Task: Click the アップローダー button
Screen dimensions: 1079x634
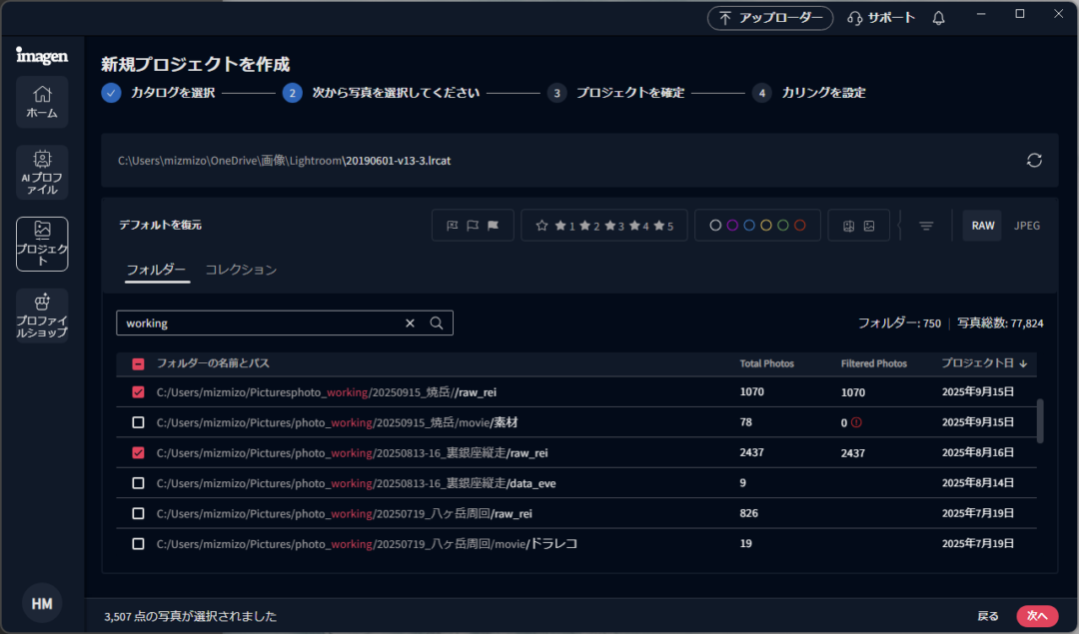Action: (x=770, y=18)
